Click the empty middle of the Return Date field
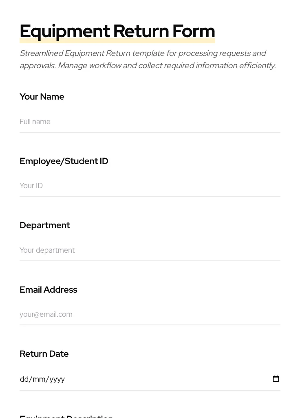 pos(163,379)
